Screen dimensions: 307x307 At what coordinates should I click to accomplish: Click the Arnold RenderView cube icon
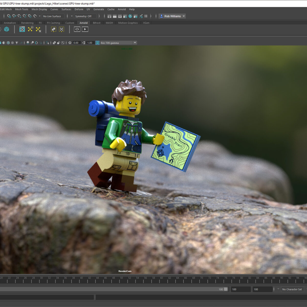tap(7, 29)
